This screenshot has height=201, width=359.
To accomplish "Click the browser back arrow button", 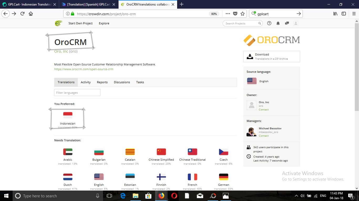I will (6, 14).
